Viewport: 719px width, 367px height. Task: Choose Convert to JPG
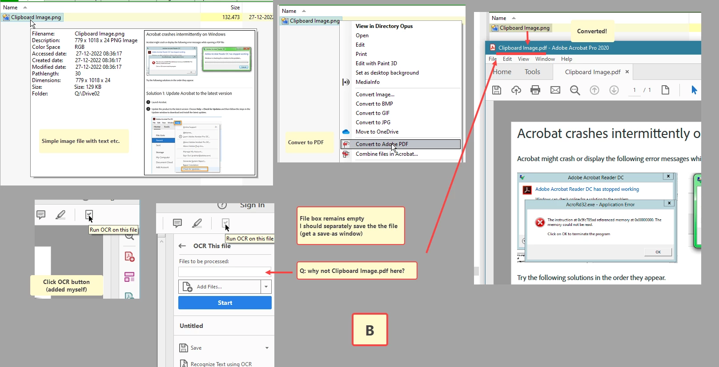[373, 122]
